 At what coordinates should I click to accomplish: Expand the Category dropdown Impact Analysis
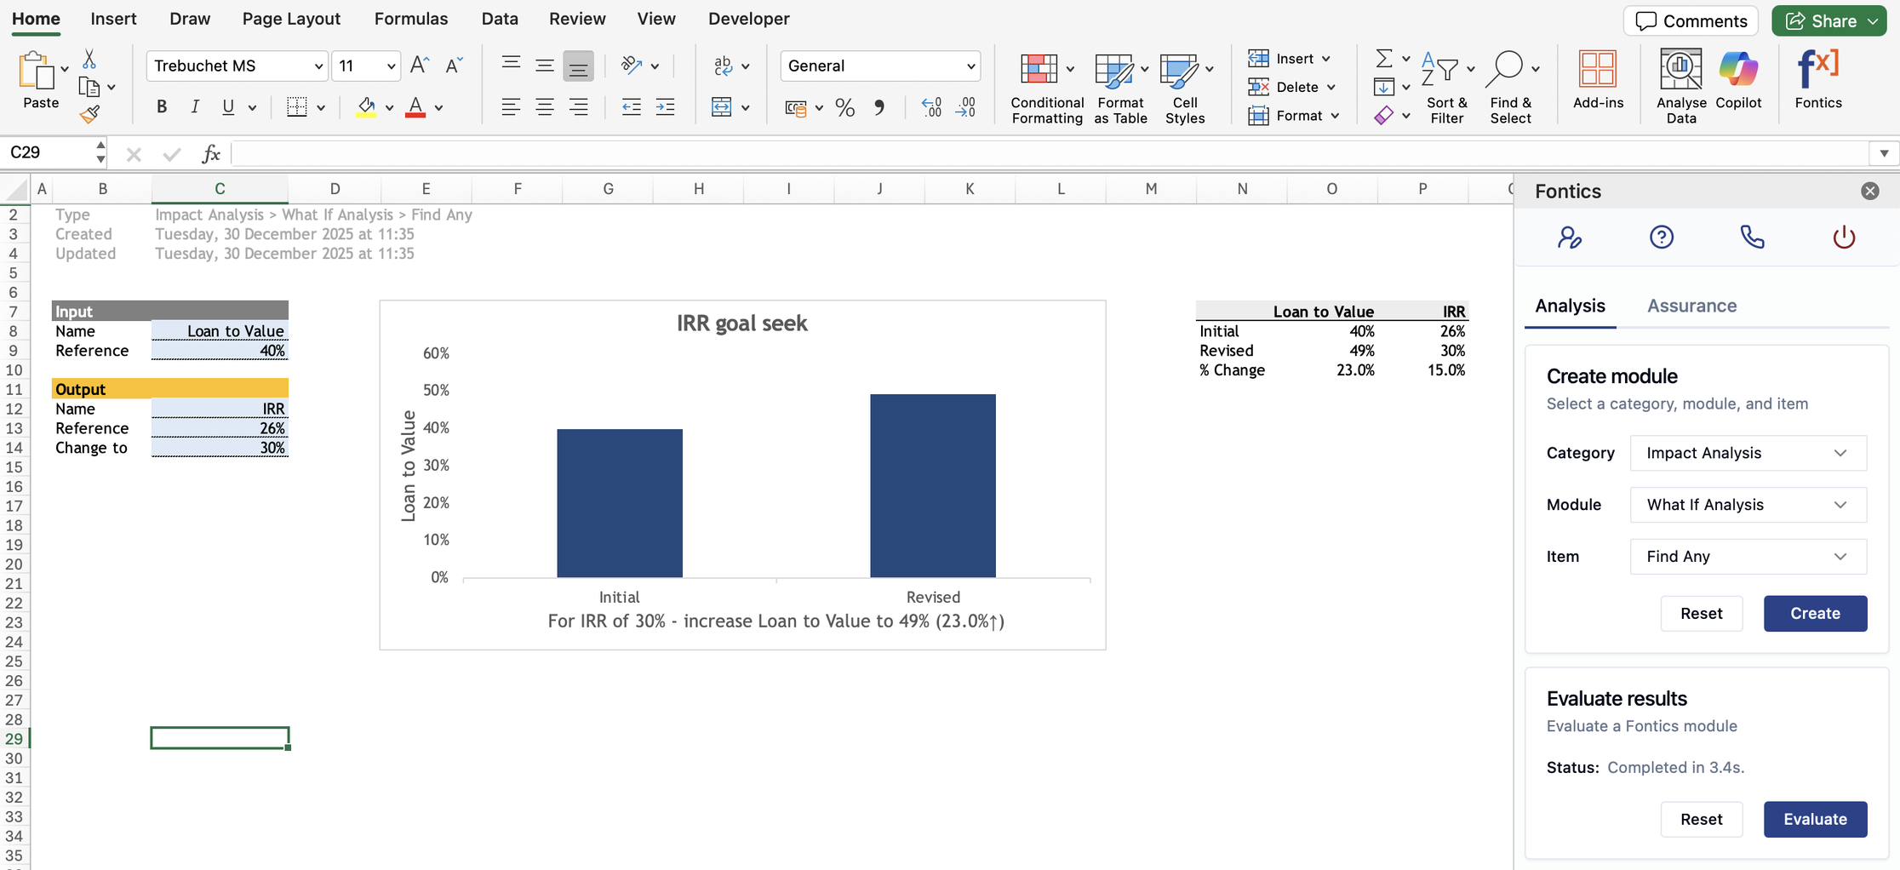pos(1748,453)
